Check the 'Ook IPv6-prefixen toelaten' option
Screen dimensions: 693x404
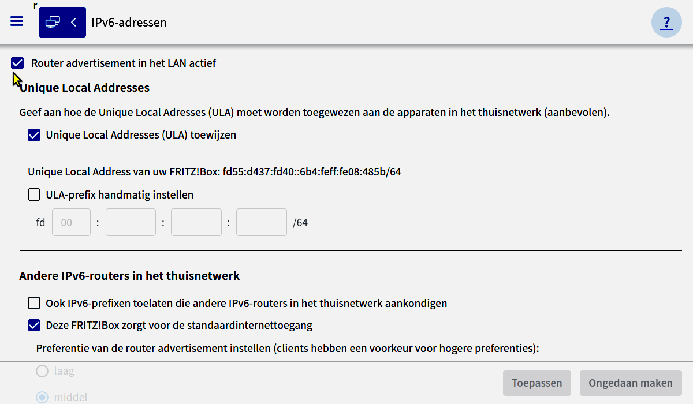tap(34, 303)
